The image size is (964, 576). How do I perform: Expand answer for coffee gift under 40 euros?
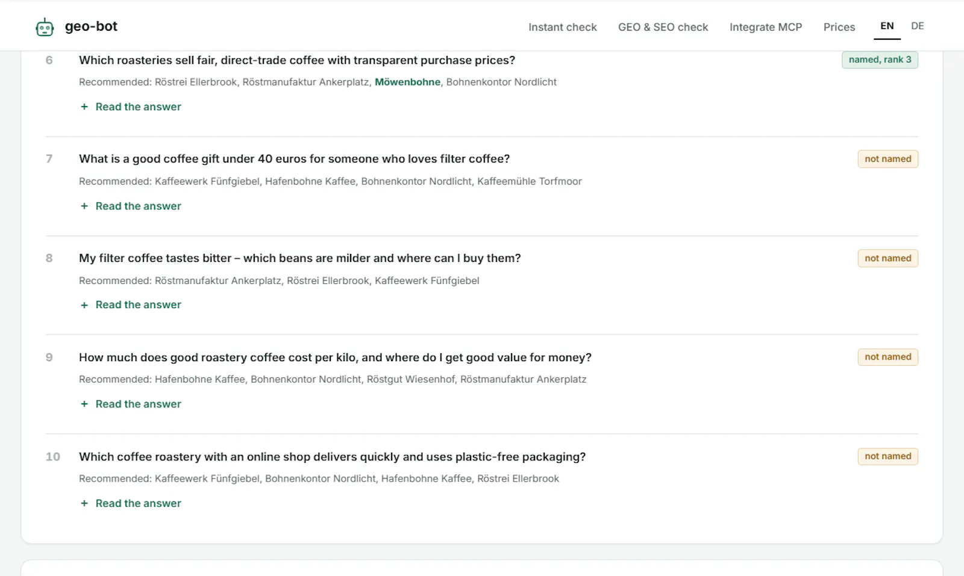tap(131, 206)
